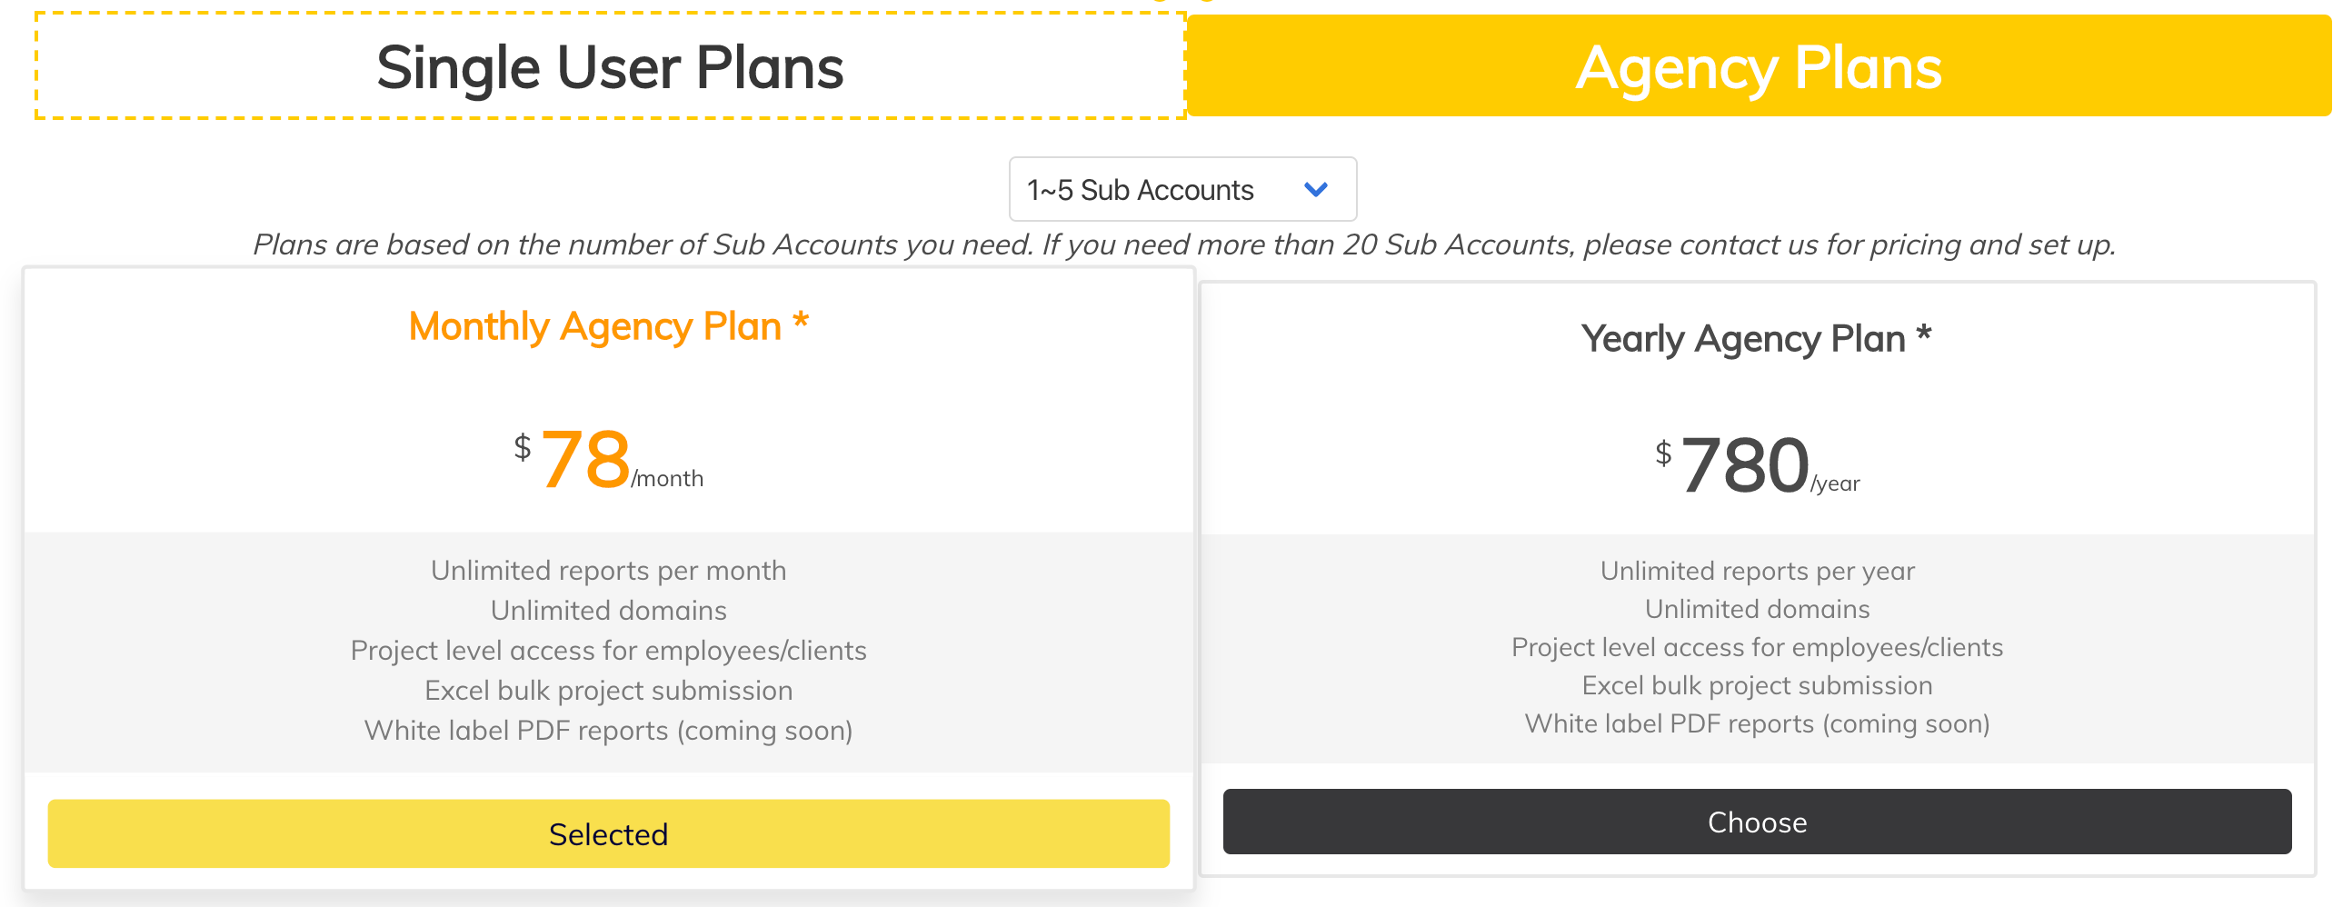The width and height of the screenshot is (2343, 907).
Task: Click Excel bulk project submission feature line
Action: coord(608,690)
